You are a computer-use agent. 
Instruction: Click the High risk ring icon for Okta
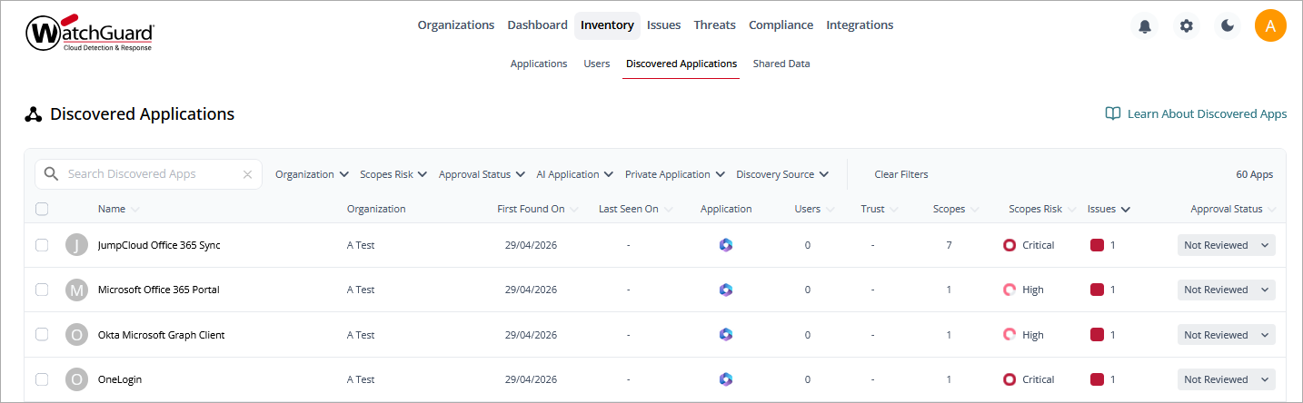click(x=1009, y=335)
